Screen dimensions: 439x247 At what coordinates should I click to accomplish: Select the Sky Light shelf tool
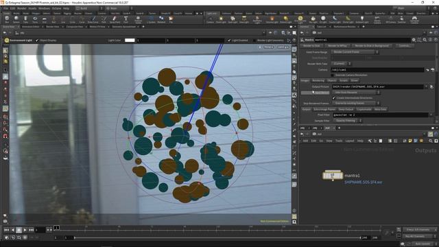coord(313,20)
